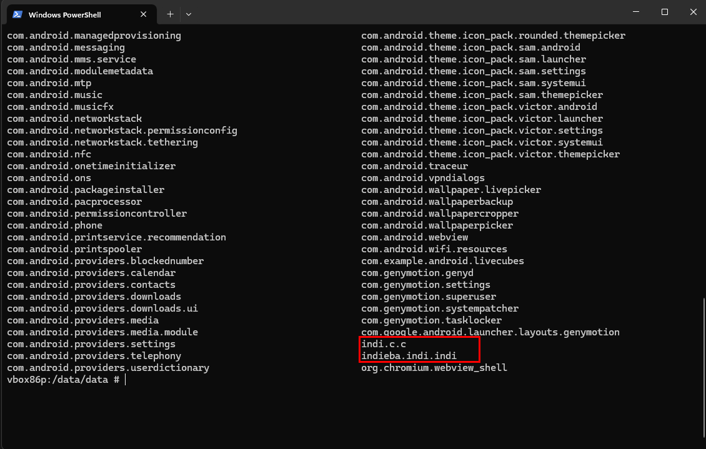Image resolution: width=706 pixels, height=449 pixels.
Task: Click the text com.android.providers.blockednumber
Action: coord(106,261)
